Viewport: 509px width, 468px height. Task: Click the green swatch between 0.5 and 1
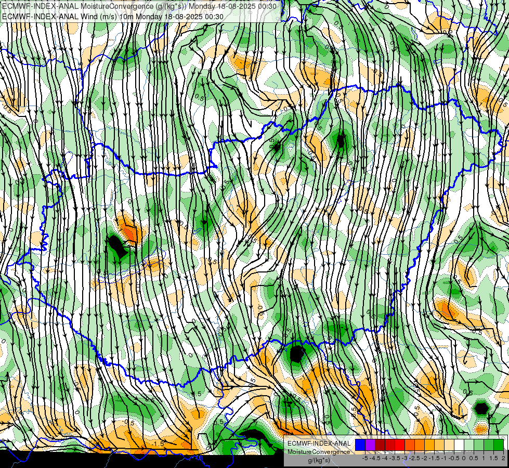coord(479,445)
